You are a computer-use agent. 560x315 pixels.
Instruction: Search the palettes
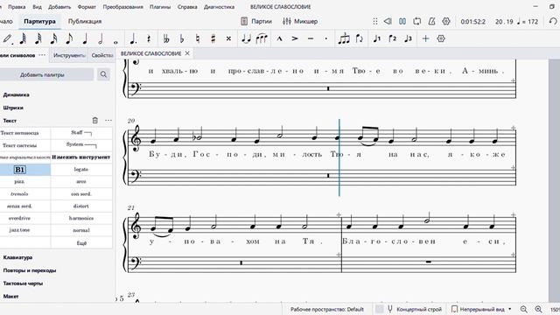pyautogui.click(x=103, y=74)
